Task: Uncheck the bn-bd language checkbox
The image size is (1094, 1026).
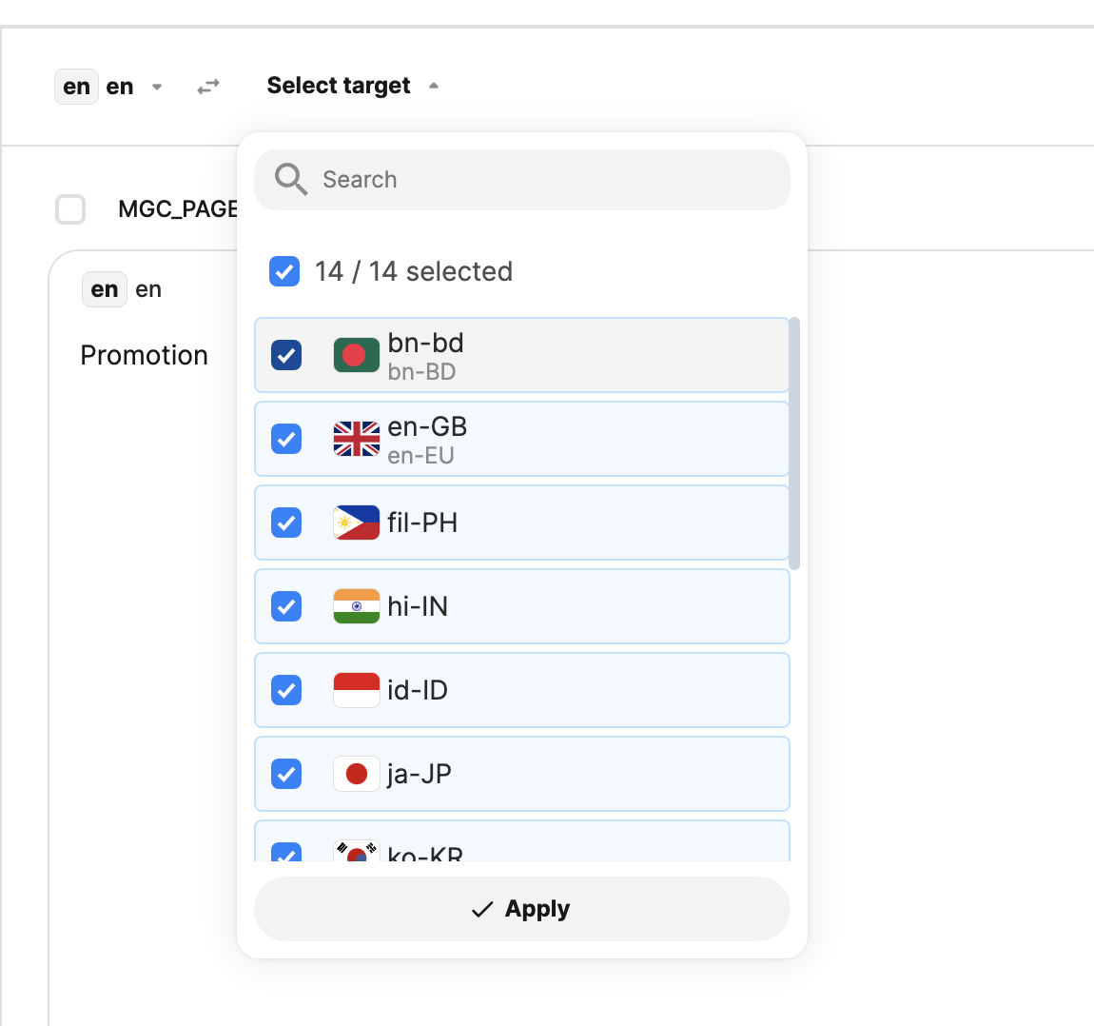Action: (x=286, y=355)
